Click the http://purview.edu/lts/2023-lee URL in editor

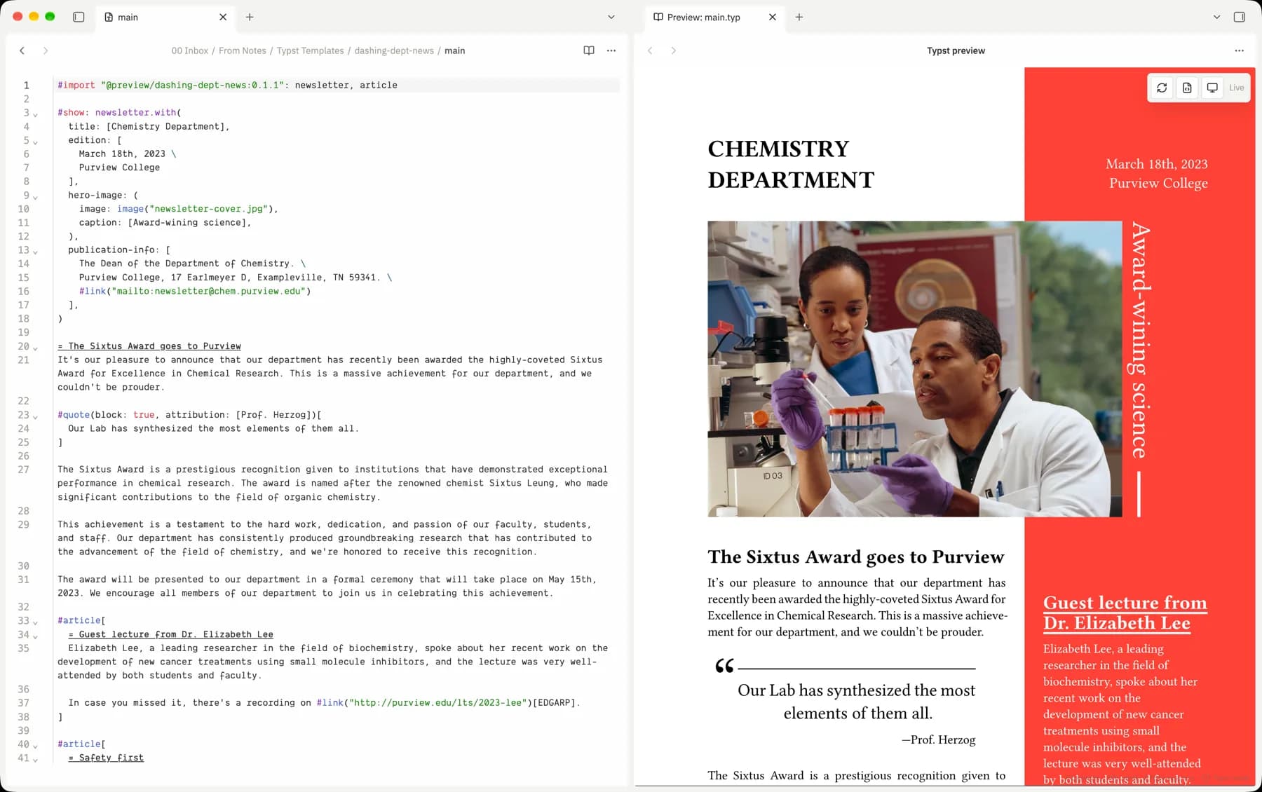(437, 703)
